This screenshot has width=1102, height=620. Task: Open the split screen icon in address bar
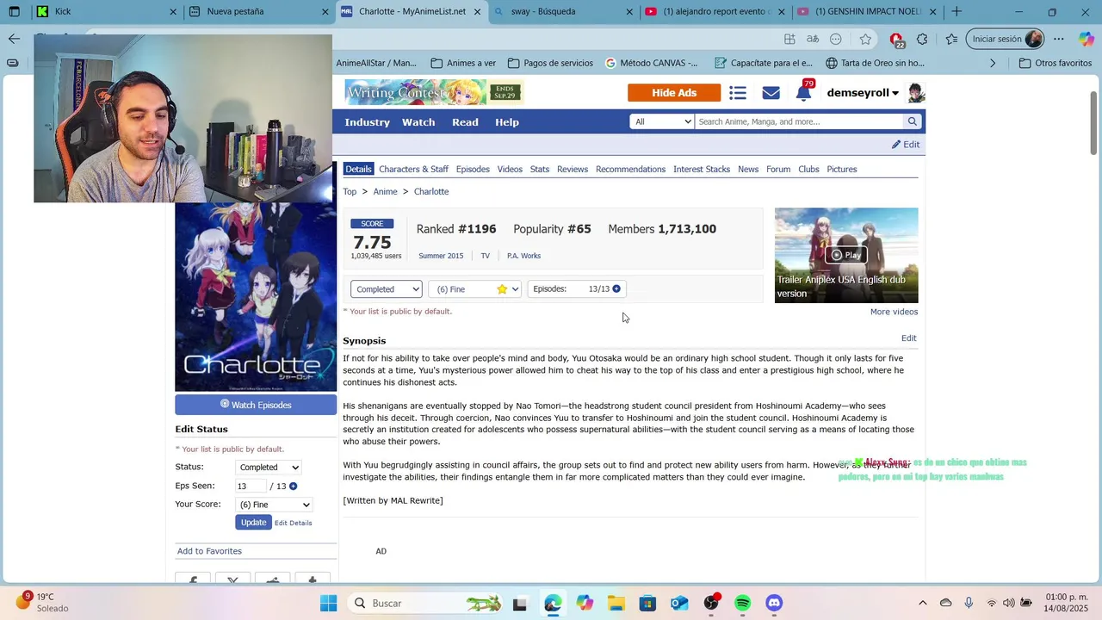pyautogui.click(x=789, y=39)
